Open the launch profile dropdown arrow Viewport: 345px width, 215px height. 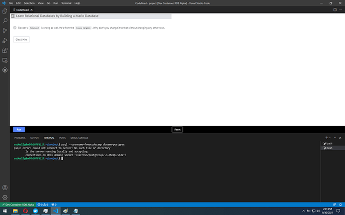330,138
